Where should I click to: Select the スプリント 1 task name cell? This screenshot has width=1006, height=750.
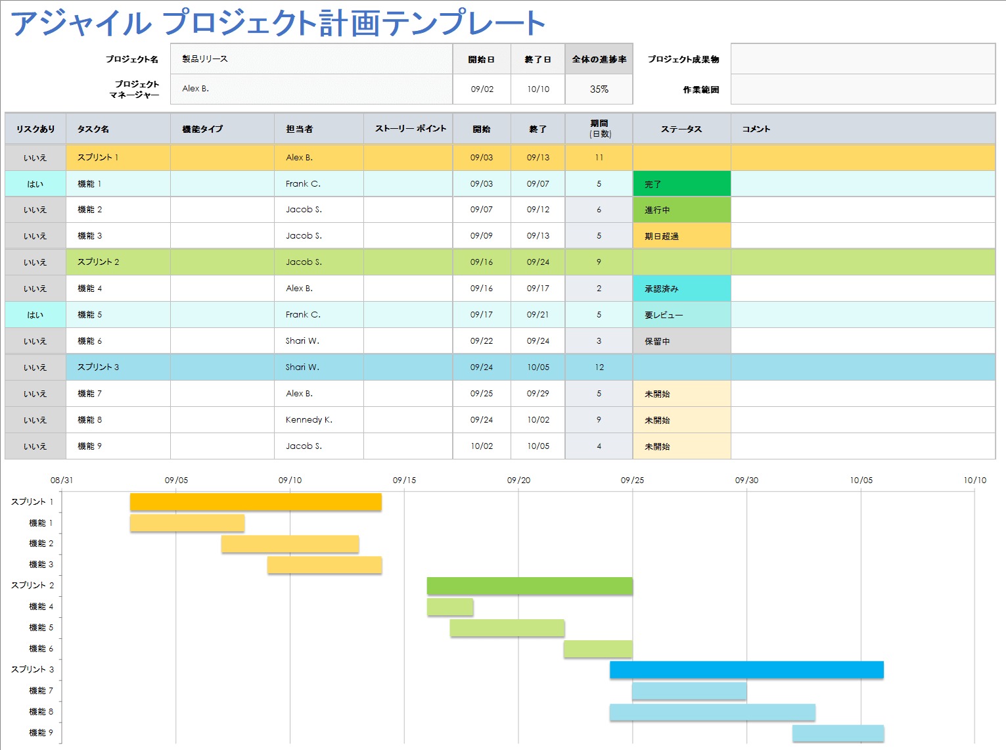tap(118, 158)
